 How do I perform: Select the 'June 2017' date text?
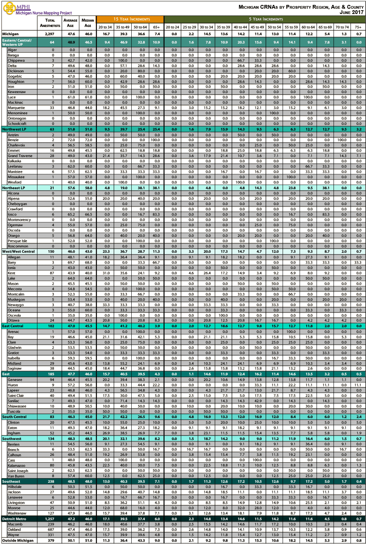[x=351, y=12]
